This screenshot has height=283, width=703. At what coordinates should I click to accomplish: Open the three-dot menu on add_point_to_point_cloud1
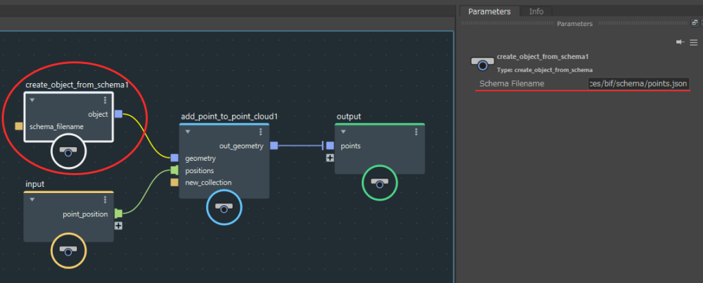[x=261, y=132]
